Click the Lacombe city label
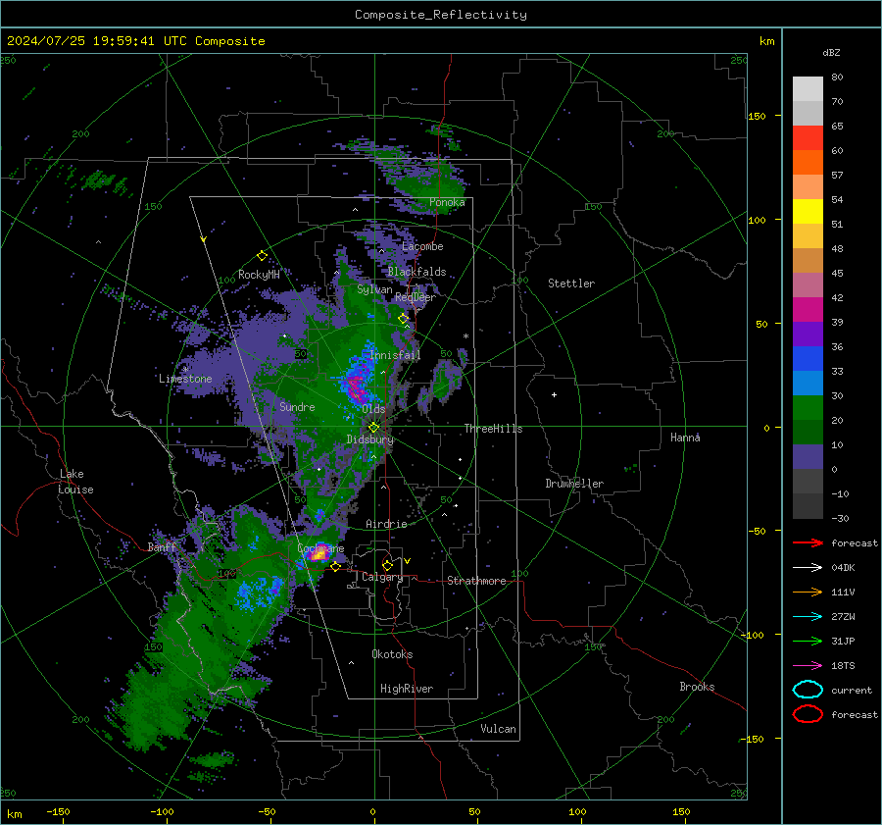 (422, 246)
